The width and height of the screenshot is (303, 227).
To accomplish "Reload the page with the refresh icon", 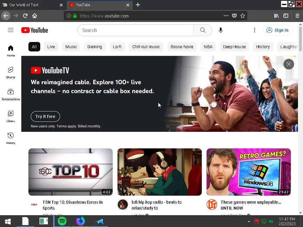I will point(25,16).
